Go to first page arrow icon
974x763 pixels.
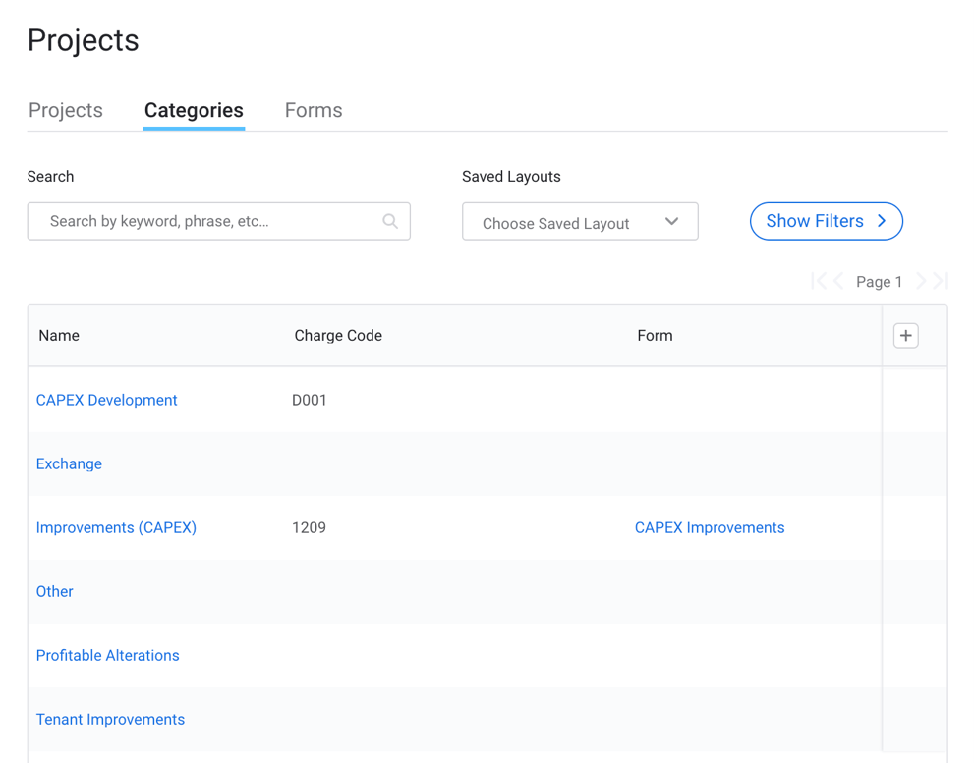(818, 282)
